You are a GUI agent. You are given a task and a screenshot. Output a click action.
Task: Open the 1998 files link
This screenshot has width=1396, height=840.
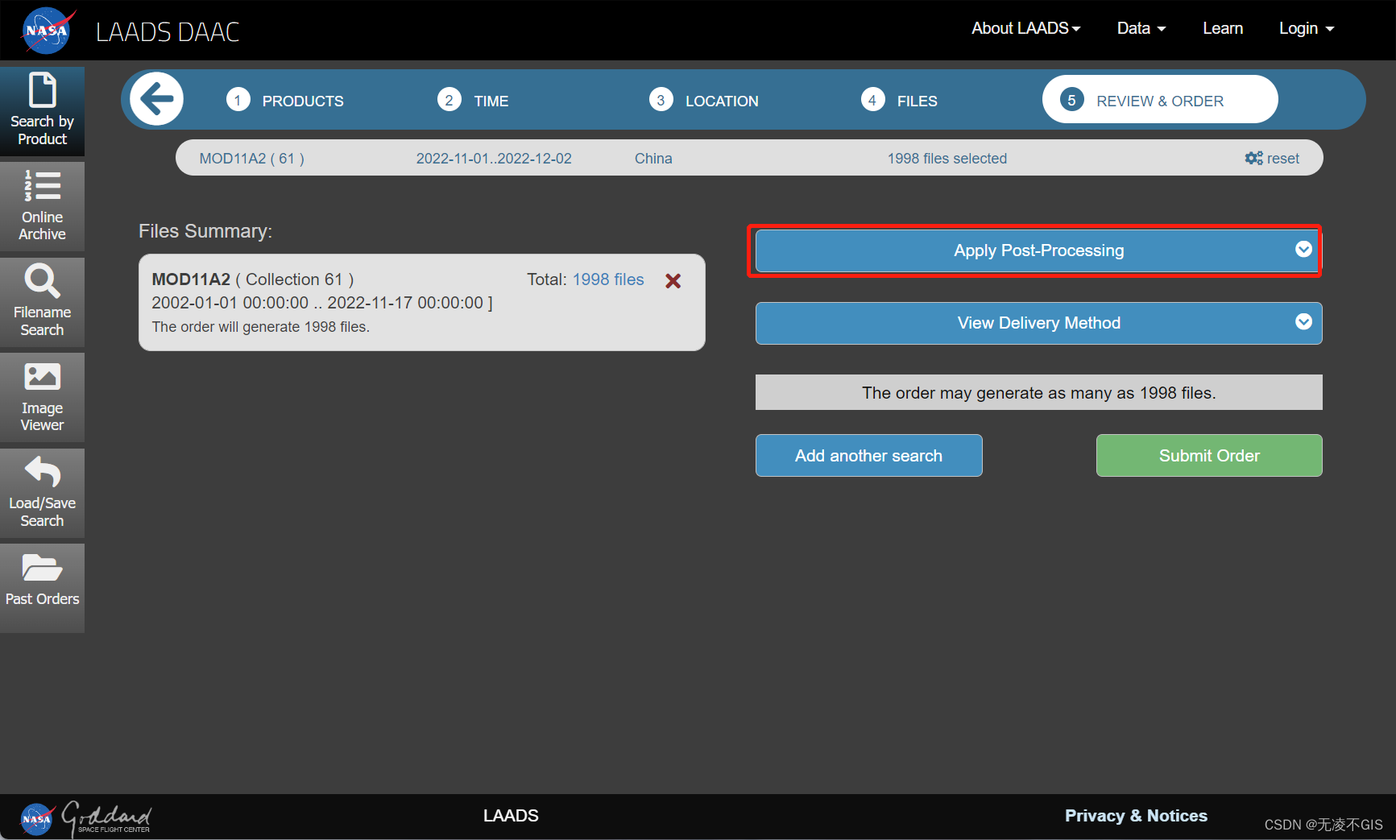pos(608,279)
